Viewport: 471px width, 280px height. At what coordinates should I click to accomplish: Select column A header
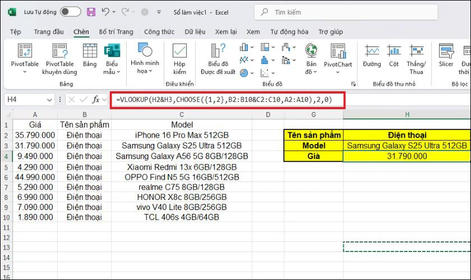[35, 115]
